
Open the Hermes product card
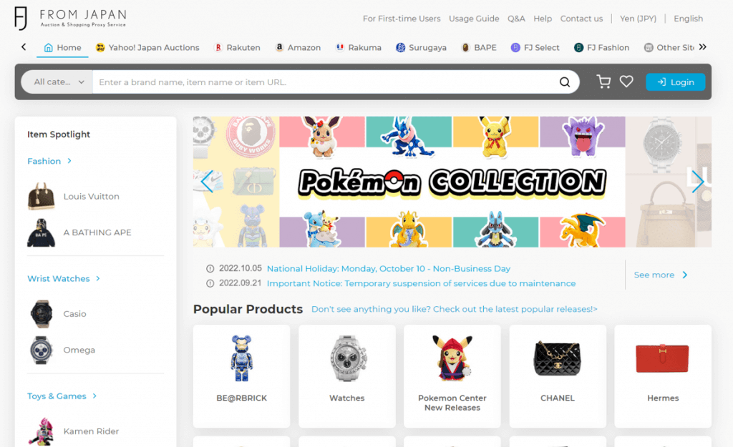(x=663, y=376)
